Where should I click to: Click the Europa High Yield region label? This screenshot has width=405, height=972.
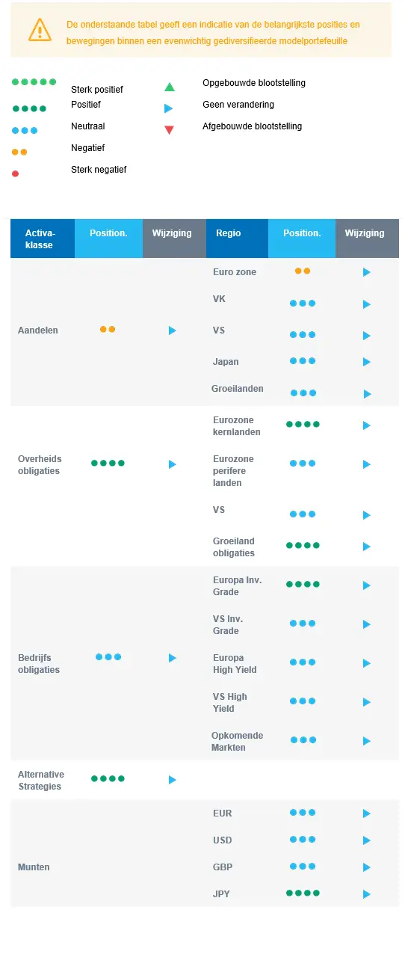pyautogui.click(x=235, y=664)
